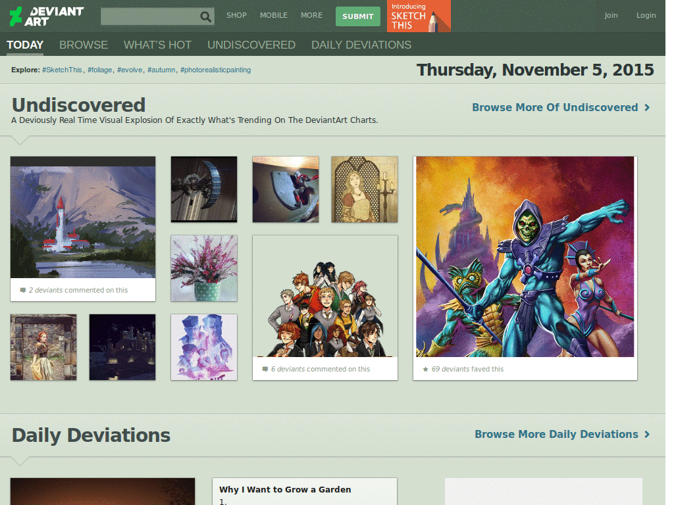Open the SHOP menu
This screenshot has height=505, width=674.
click(236, 15)
